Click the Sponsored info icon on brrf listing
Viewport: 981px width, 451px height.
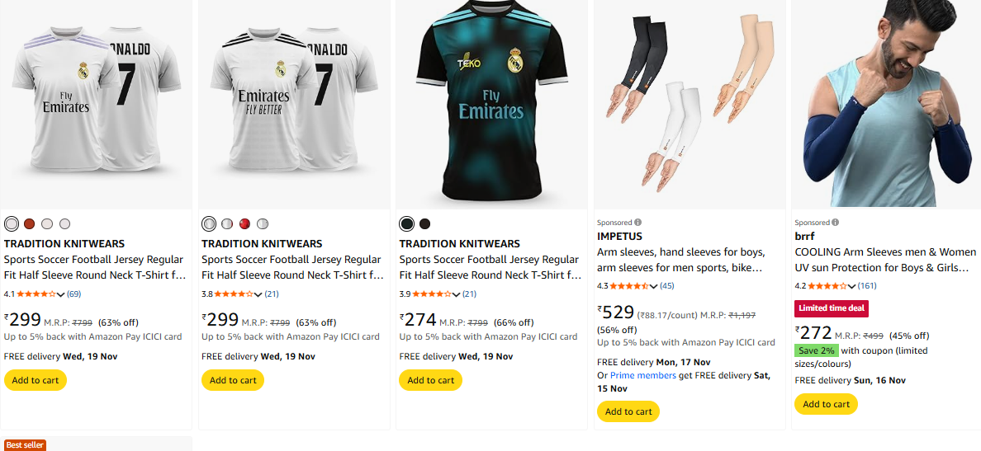click(x=836, y=223)
